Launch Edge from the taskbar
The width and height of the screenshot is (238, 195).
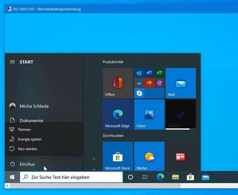(160, 177)
